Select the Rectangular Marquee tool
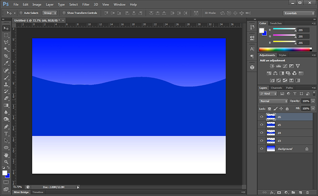This screenshot has width=318, height=196. coord(6,35)
